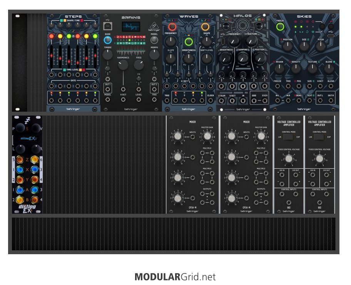Click the ODD output jack on HALOS
The width and height of the screenshot is (351, 285).
coord(254,101)
